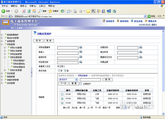This screenshot has width=165, height=119.
Task: Click the IE Back (后退) arrow button
Action: click(x=3, y=11)
